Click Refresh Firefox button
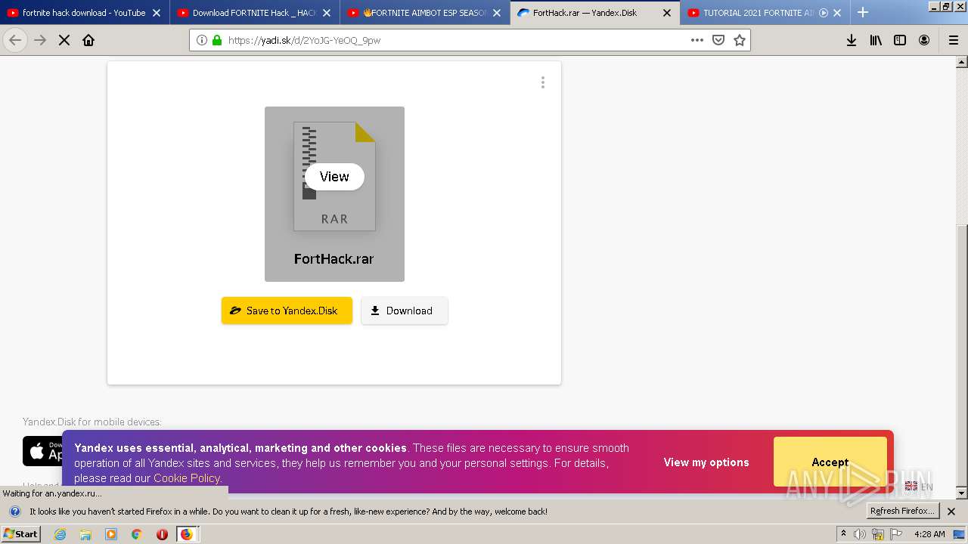Screen dimensions: 968x544 pos(902,511)
